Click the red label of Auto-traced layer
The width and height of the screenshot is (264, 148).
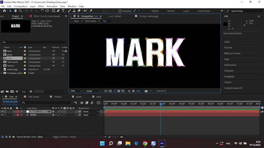[x=18, y=111]
